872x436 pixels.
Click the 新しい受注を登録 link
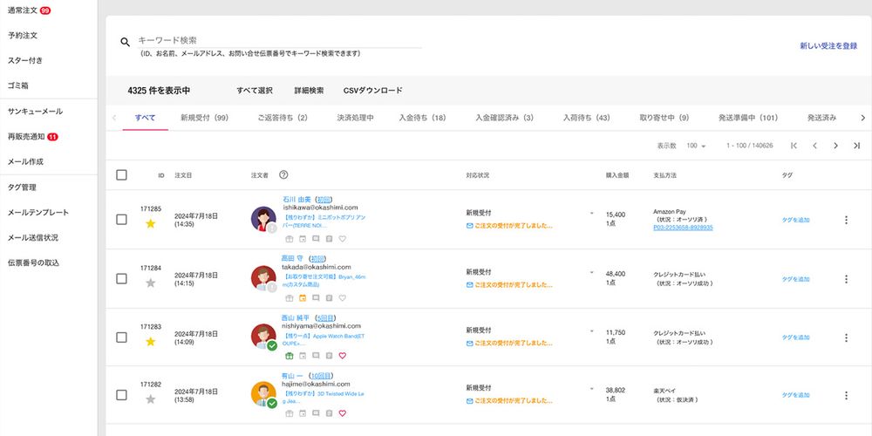(828, 45)
